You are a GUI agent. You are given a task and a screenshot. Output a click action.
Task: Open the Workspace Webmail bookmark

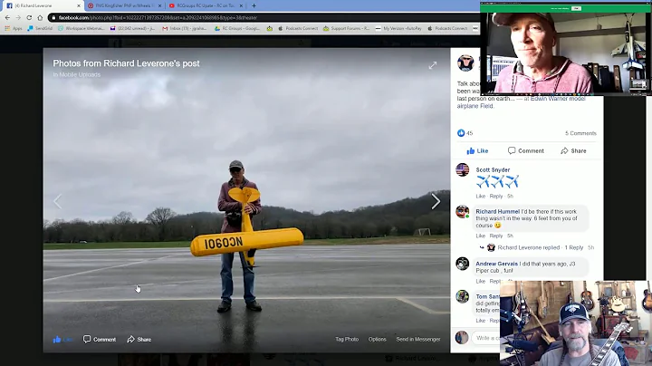pos(81,28)
